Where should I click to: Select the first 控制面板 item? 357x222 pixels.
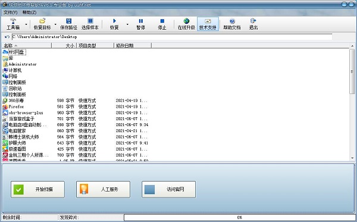(x=14, y=82)
